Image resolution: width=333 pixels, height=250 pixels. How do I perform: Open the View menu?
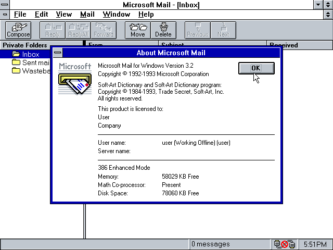point(63,15)
